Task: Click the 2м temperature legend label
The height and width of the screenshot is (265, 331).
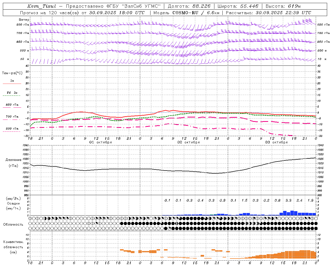Action: point(12,81)
